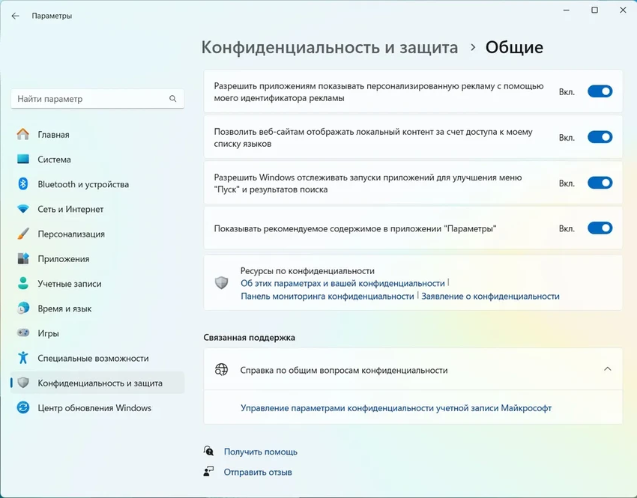Disable personalized ads via advertising ID toggle
This screenshot has height=498, width=637.
click(600, 90)
